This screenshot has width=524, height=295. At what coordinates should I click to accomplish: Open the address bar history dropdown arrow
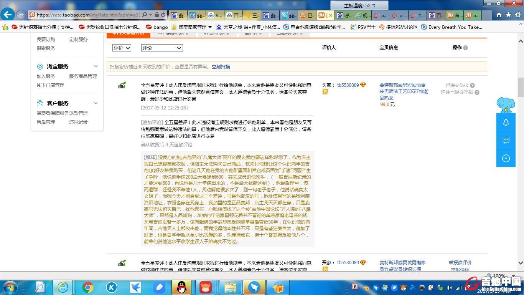coord(151,15)
